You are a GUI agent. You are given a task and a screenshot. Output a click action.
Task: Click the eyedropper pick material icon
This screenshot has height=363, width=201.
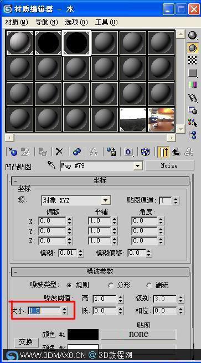51,165
